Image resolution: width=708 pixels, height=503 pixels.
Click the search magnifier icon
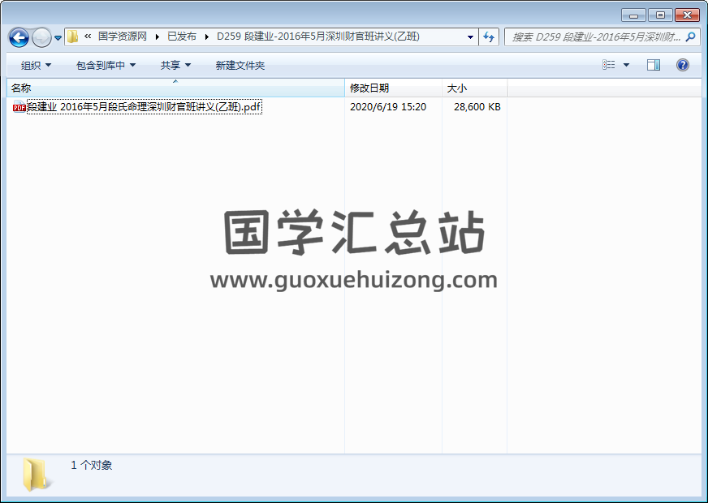[x=690, y=37]
